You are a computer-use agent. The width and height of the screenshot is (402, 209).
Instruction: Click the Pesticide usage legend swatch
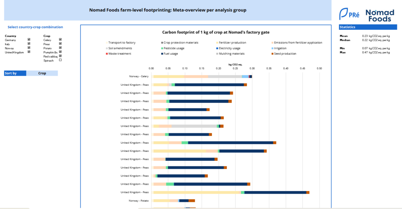[x=162, y=48]
